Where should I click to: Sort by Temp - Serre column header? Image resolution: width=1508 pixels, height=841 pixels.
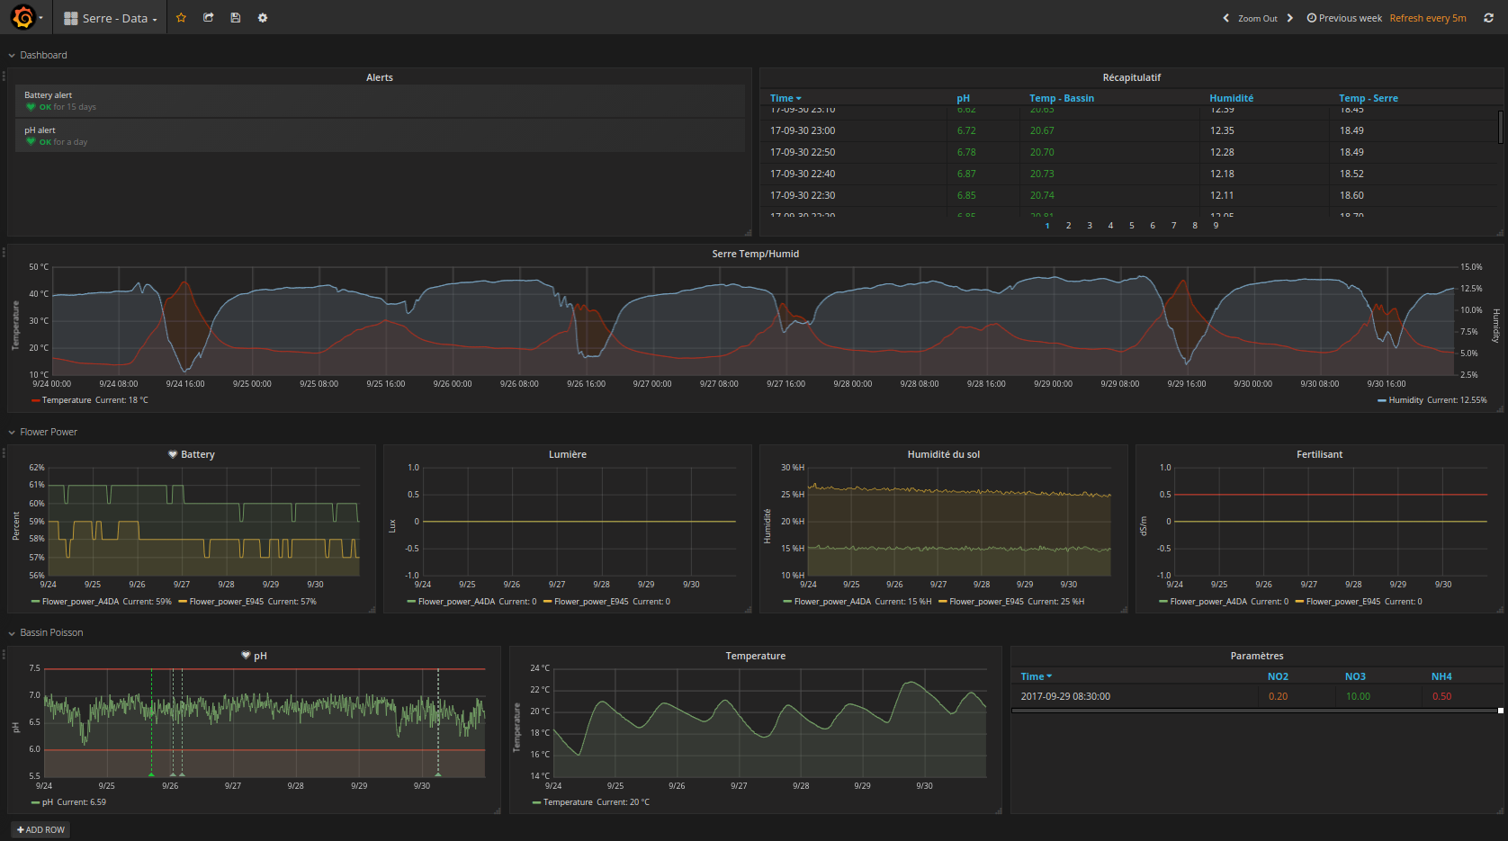pyautogui.click(x=1368, y=98)
